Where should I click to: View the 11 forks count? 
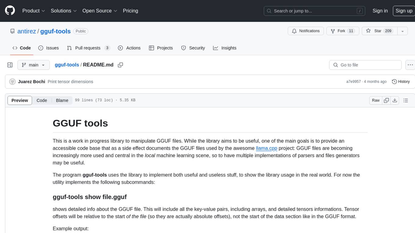(351, 31)
